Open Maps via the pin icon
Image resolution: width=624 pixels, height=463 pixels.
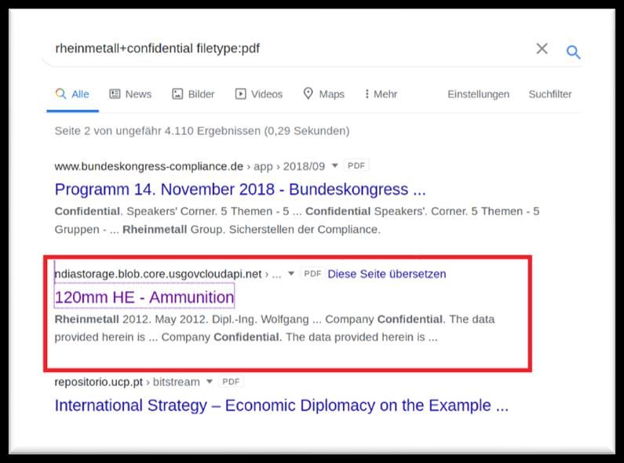pyautogui.click(x=308, y=94)
